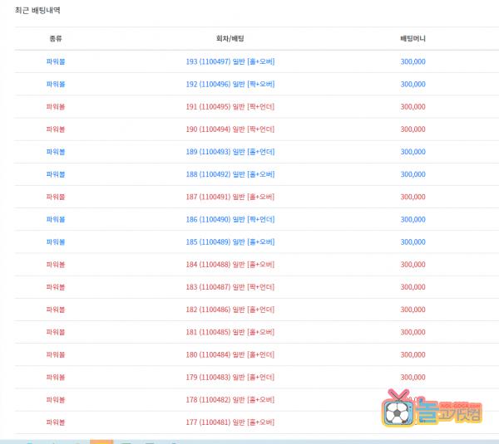
Task: Select round 184 (1100488) bet entry
Action: [x=230, y=265]
